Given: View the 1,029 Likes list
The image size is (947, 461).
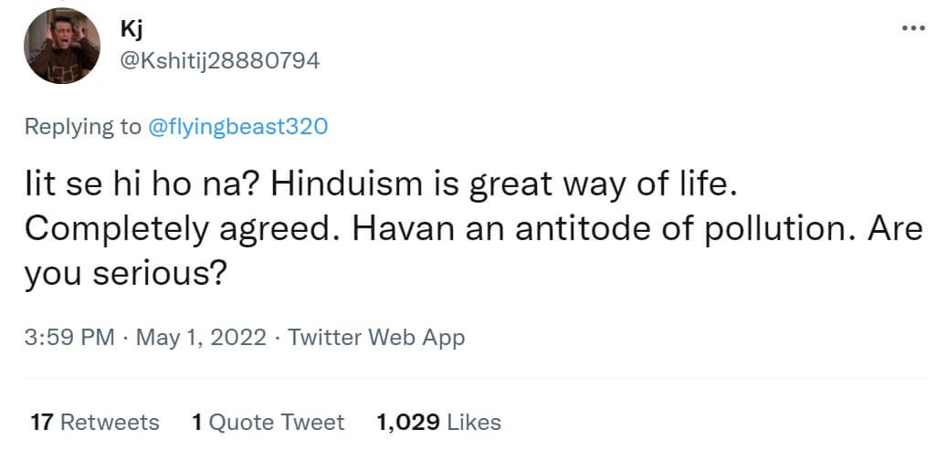Looking at the screenshot, I should [438, 423].
